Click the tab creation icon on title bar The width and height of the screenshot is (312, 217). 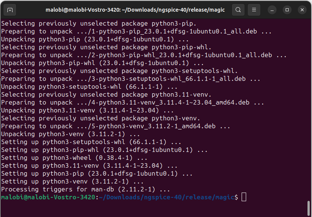pos(9,10)
